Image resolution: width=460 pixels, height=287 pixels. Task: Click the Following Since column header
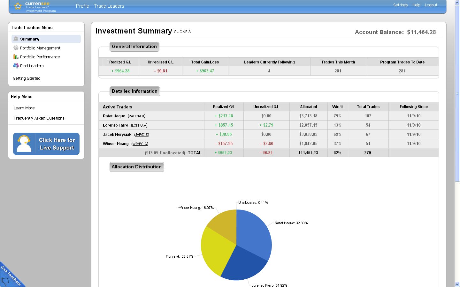coord(414,107)
